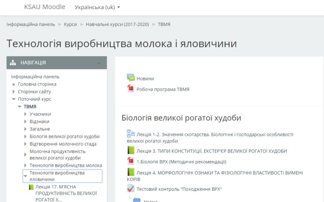Screen dimensions: 324x202
Task: Open Лекція 3. ТИПИ КОНСТИТУЦІЇ link
Action: pyautogui.click(x=212, y=151)
